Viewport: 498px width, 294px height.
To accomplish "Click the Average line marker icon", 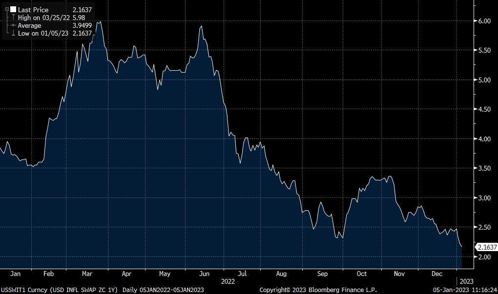I will pyautogui.click(x=13, y=25).
